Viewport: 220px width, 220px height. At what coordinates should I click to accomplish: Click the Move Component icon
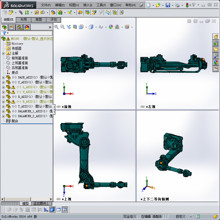pyautogui.click(x=43, y=12)
